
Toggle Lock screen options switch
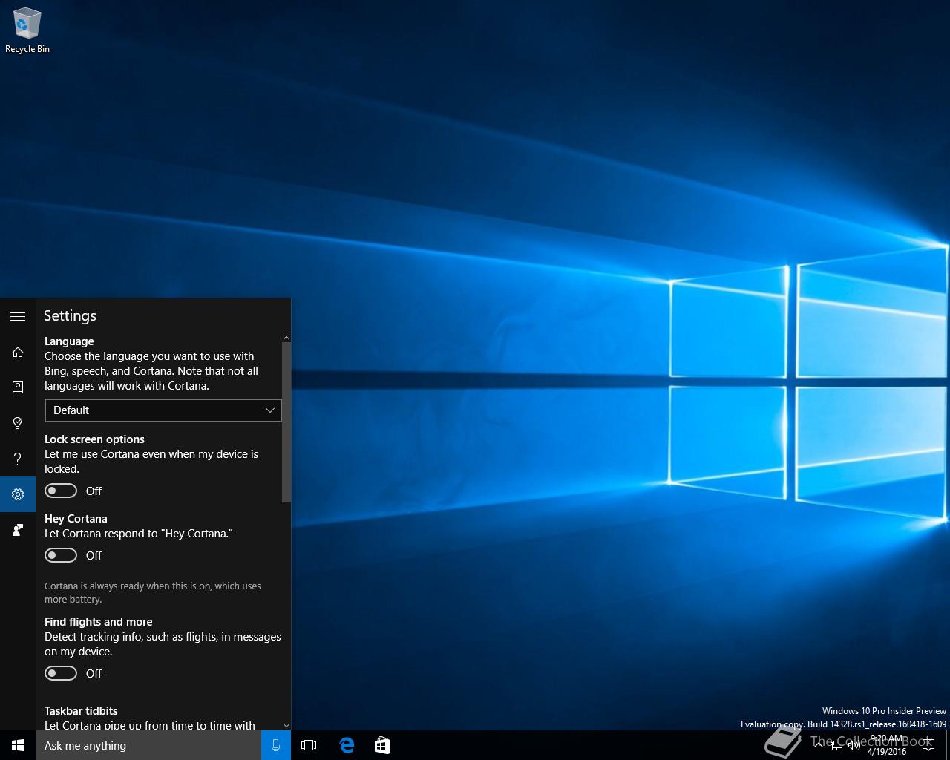point(61,491)
